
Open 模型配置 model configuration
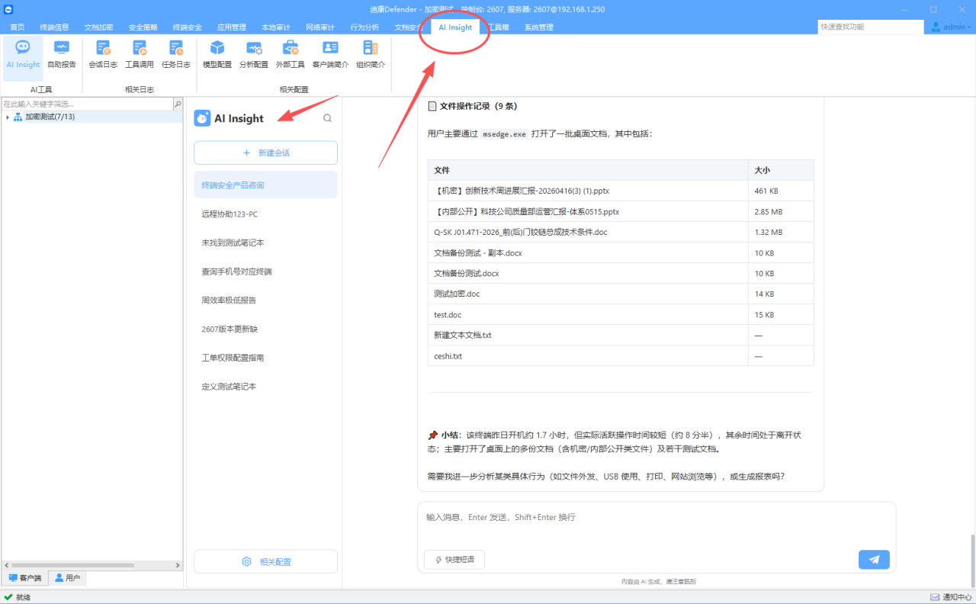(x=217, y=55)
